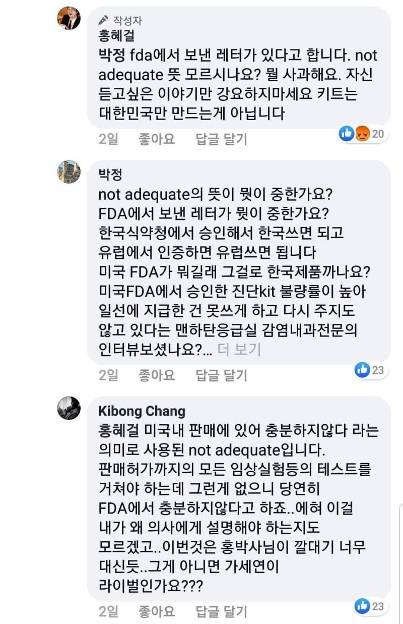Toggle 좋아요 on 홍혜걸's comment
Screen dimensions: 403x624
click(x=157, y=139)
